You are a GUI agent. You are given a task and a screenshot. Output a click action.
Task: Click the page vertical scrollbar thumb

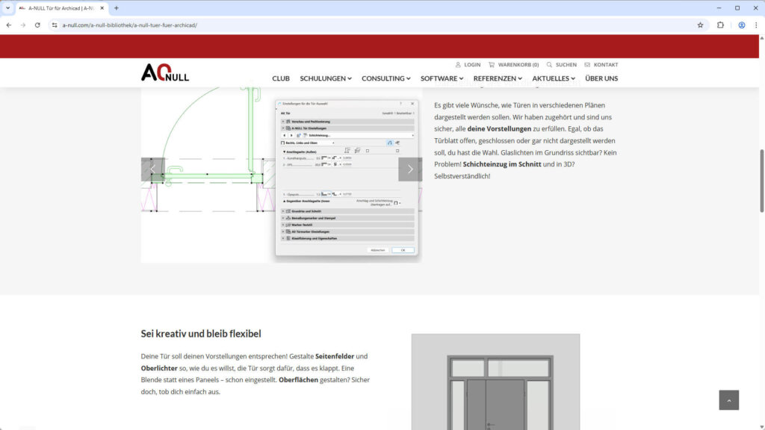[761, 181]
